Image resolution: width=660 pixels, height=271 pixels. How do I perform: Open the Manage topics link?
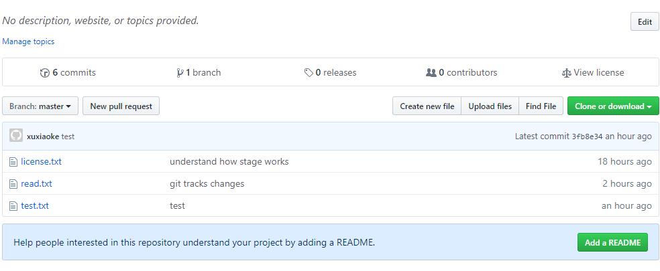(28, 41)
